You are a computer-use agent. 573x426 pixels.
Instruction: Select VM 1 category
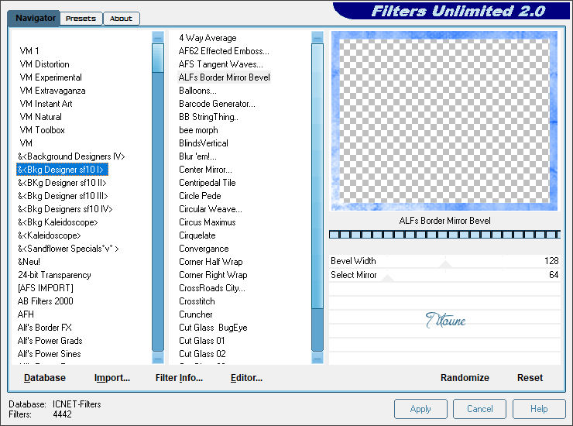[x=29, y=51]
